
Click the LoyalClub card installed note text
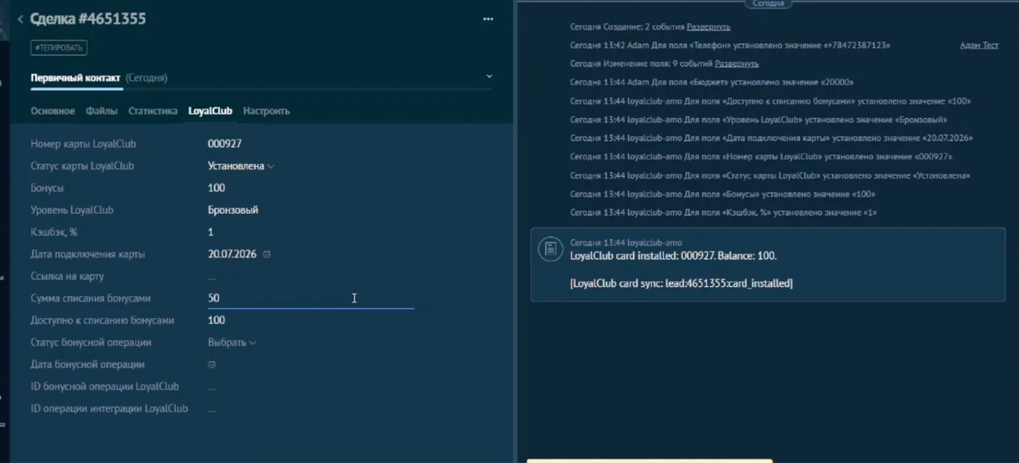[673, 255]
